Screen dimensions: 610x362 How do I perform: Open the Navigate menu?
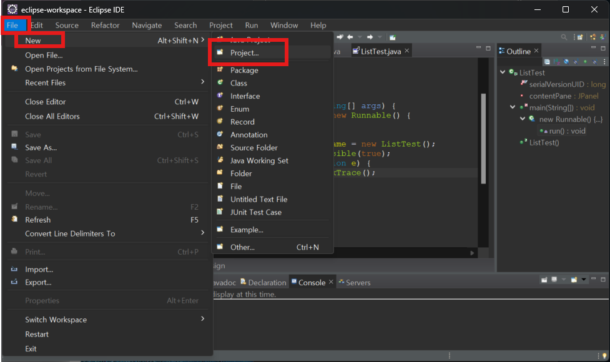pyautogui.click(x=147, y=25)
